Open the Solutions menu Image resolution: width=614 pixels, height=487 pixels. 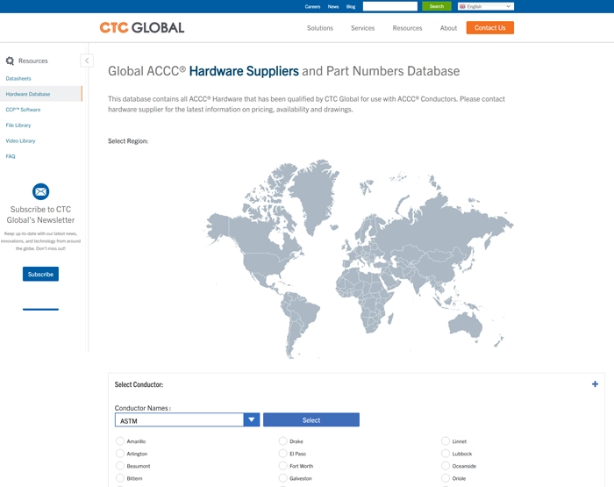pos(319,28)
